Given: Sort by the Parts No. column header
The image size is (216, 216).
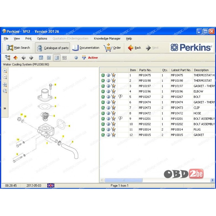Looking at the screenshot, I should [x=149, y=70].
